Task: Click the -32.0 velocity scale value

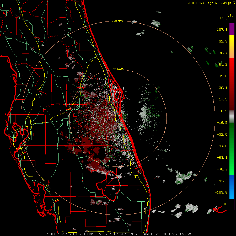Action: point(222,135)
